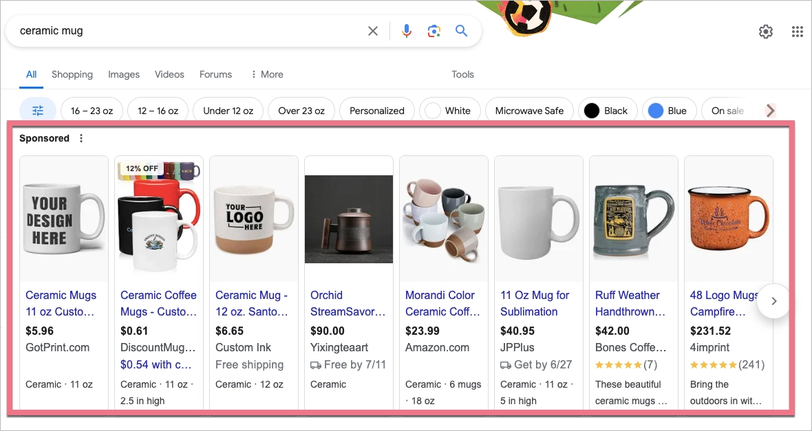
Task: Toggle the On sale filter chip
Action: [726, 110]
